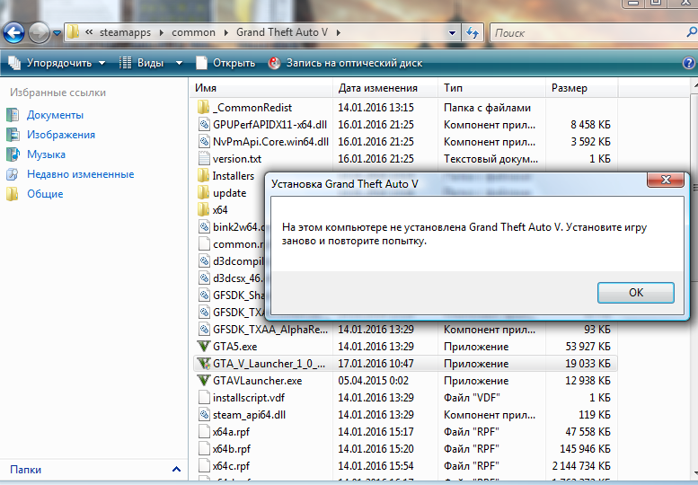The image size is (698, 485).
Task: Open Недавно измененные favorite link
Action: [81, 174]
